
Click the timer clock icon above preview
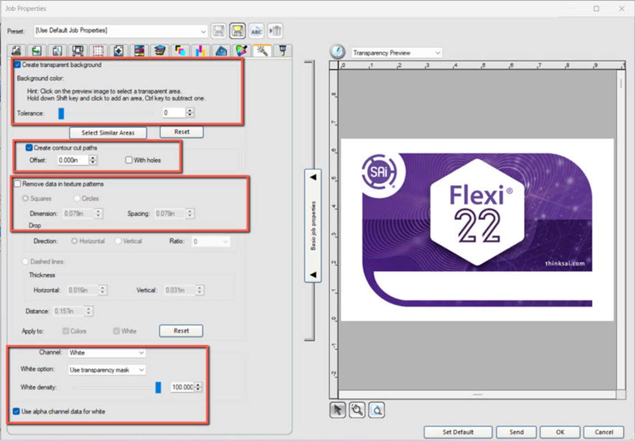[337, 52]
